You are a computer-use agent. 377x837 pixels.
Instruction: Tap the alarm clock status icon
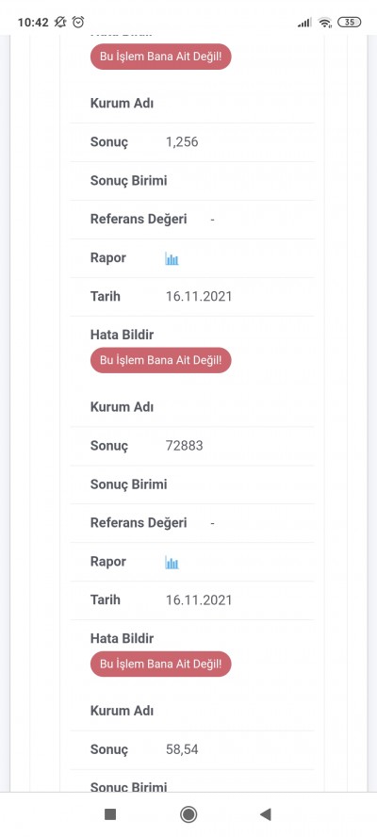point(78,22)
